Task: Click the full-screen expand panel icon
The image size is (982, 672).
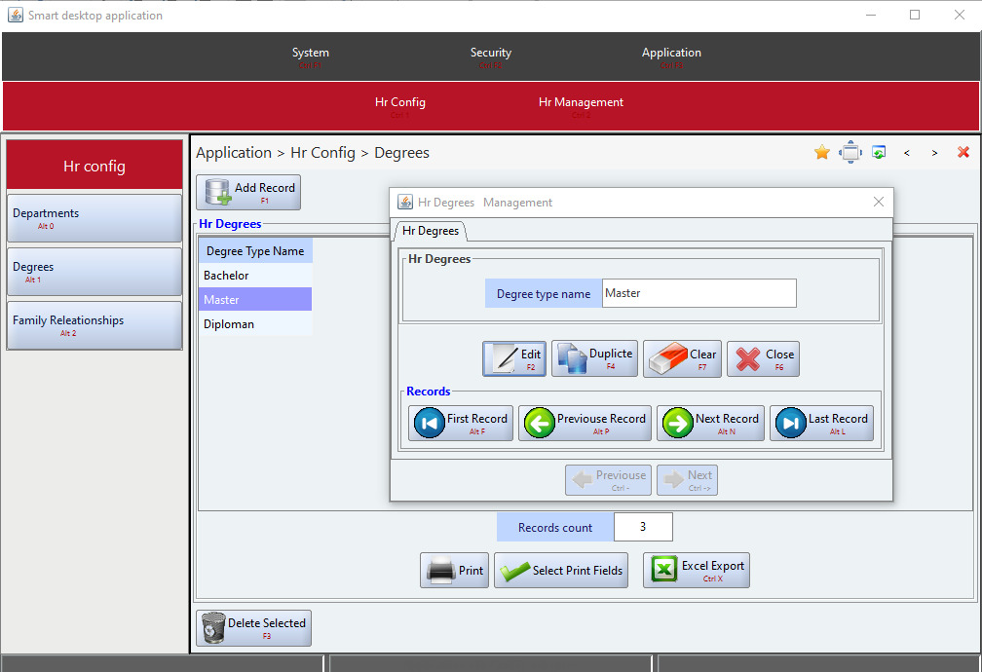Action: [850, 152]
